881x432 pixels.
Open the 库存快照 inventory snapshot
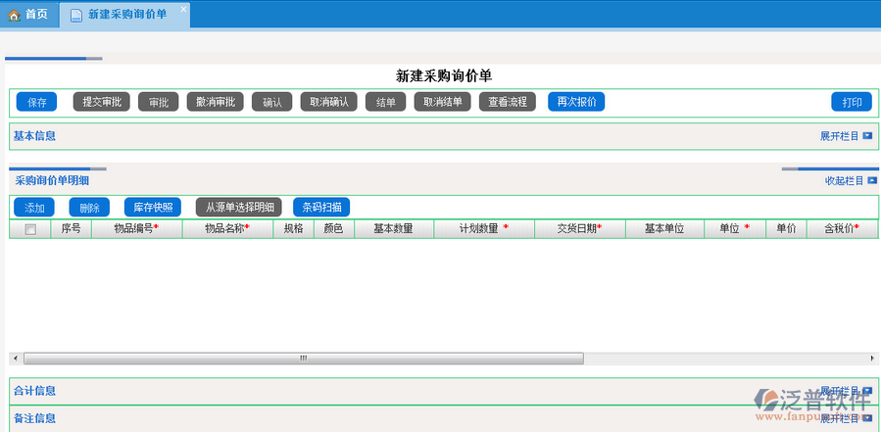coord(153,208)
